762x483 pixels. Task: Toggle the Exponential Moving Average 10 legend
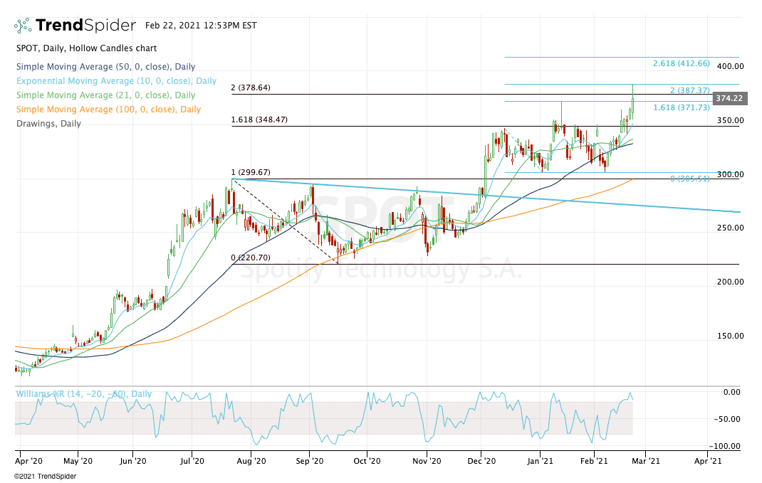[x=115, y=81]
